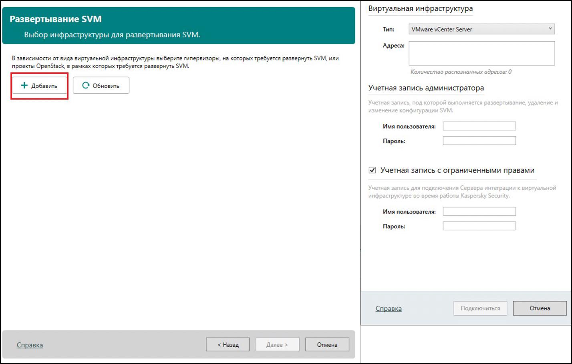This screenshot has width=572, height=364.
Task: Click the Обновить refresh button
Action: pyautogui.click(x=101, y=85)
